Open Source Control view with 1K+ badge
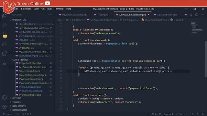Screen dimensions: 207x116 tap(5, 35)
